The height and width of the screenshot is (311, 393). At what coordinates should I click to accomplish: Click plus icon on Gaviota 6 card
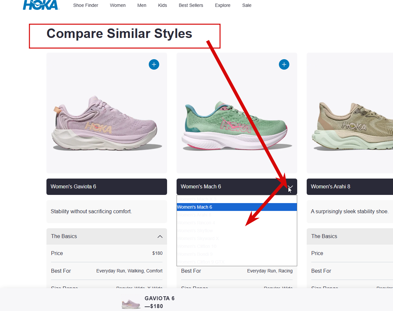tap(154, 64)
